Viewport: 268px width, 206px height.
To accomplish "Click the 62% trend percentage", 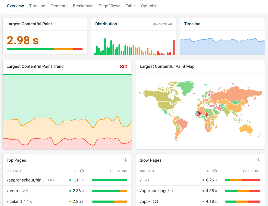I will [123, 66].
